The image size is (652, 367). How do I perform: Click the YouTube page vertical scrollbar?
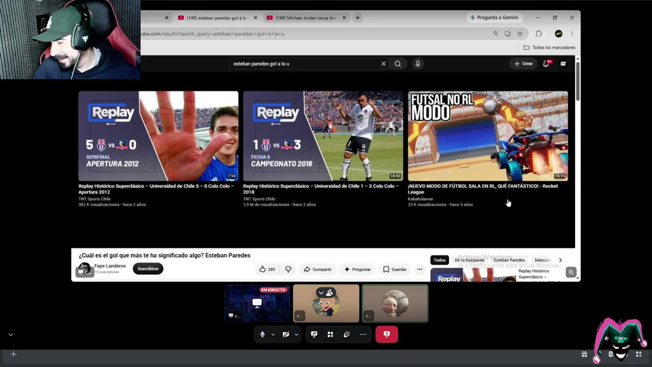point(578,82)
